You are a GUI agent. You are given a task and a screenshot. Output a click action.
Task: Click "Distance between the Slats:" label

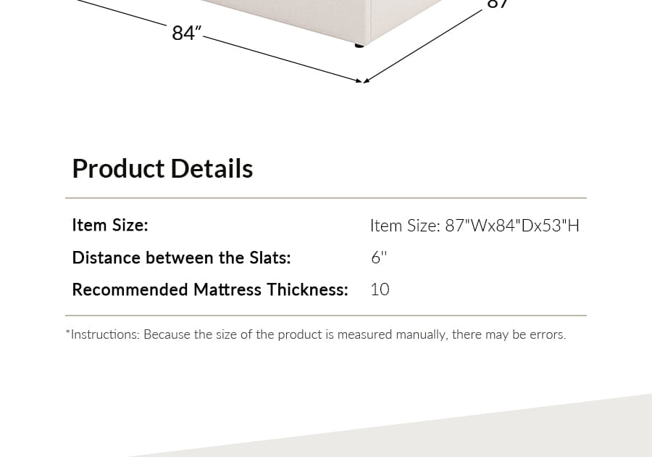point(181,258)
